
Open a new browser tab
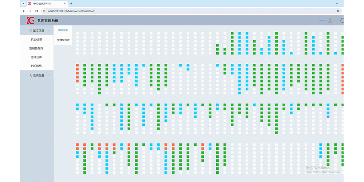click(71, 3)
